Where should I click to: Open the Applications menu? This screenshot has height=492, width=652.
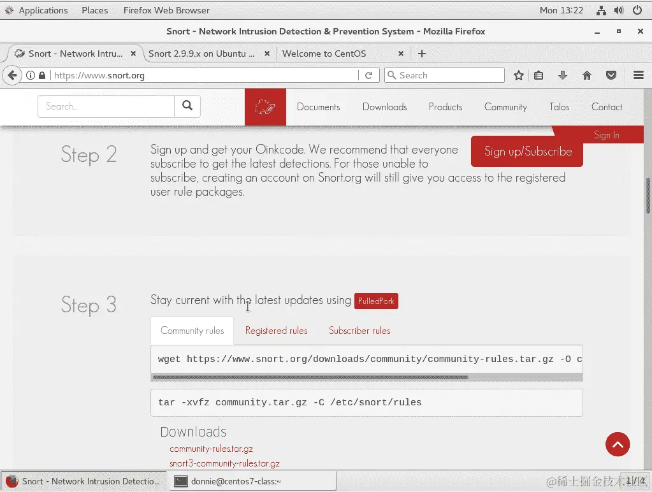[x=43, y=10]
